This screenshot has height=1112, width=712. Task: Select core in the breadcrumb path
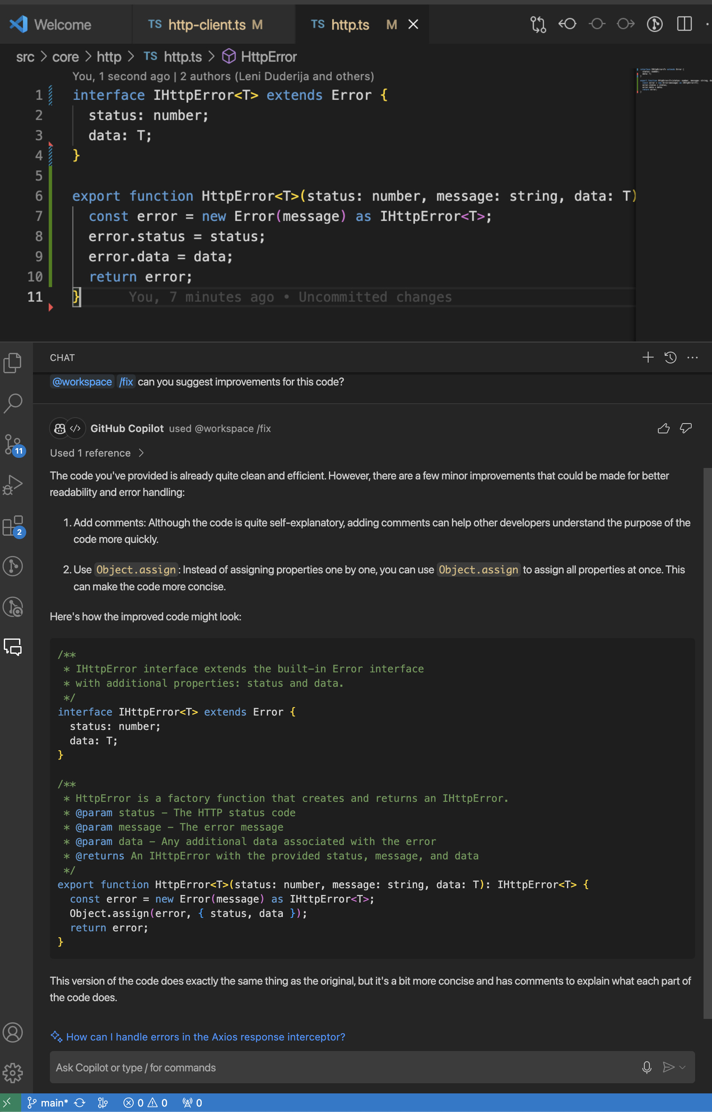click(66, 56)
